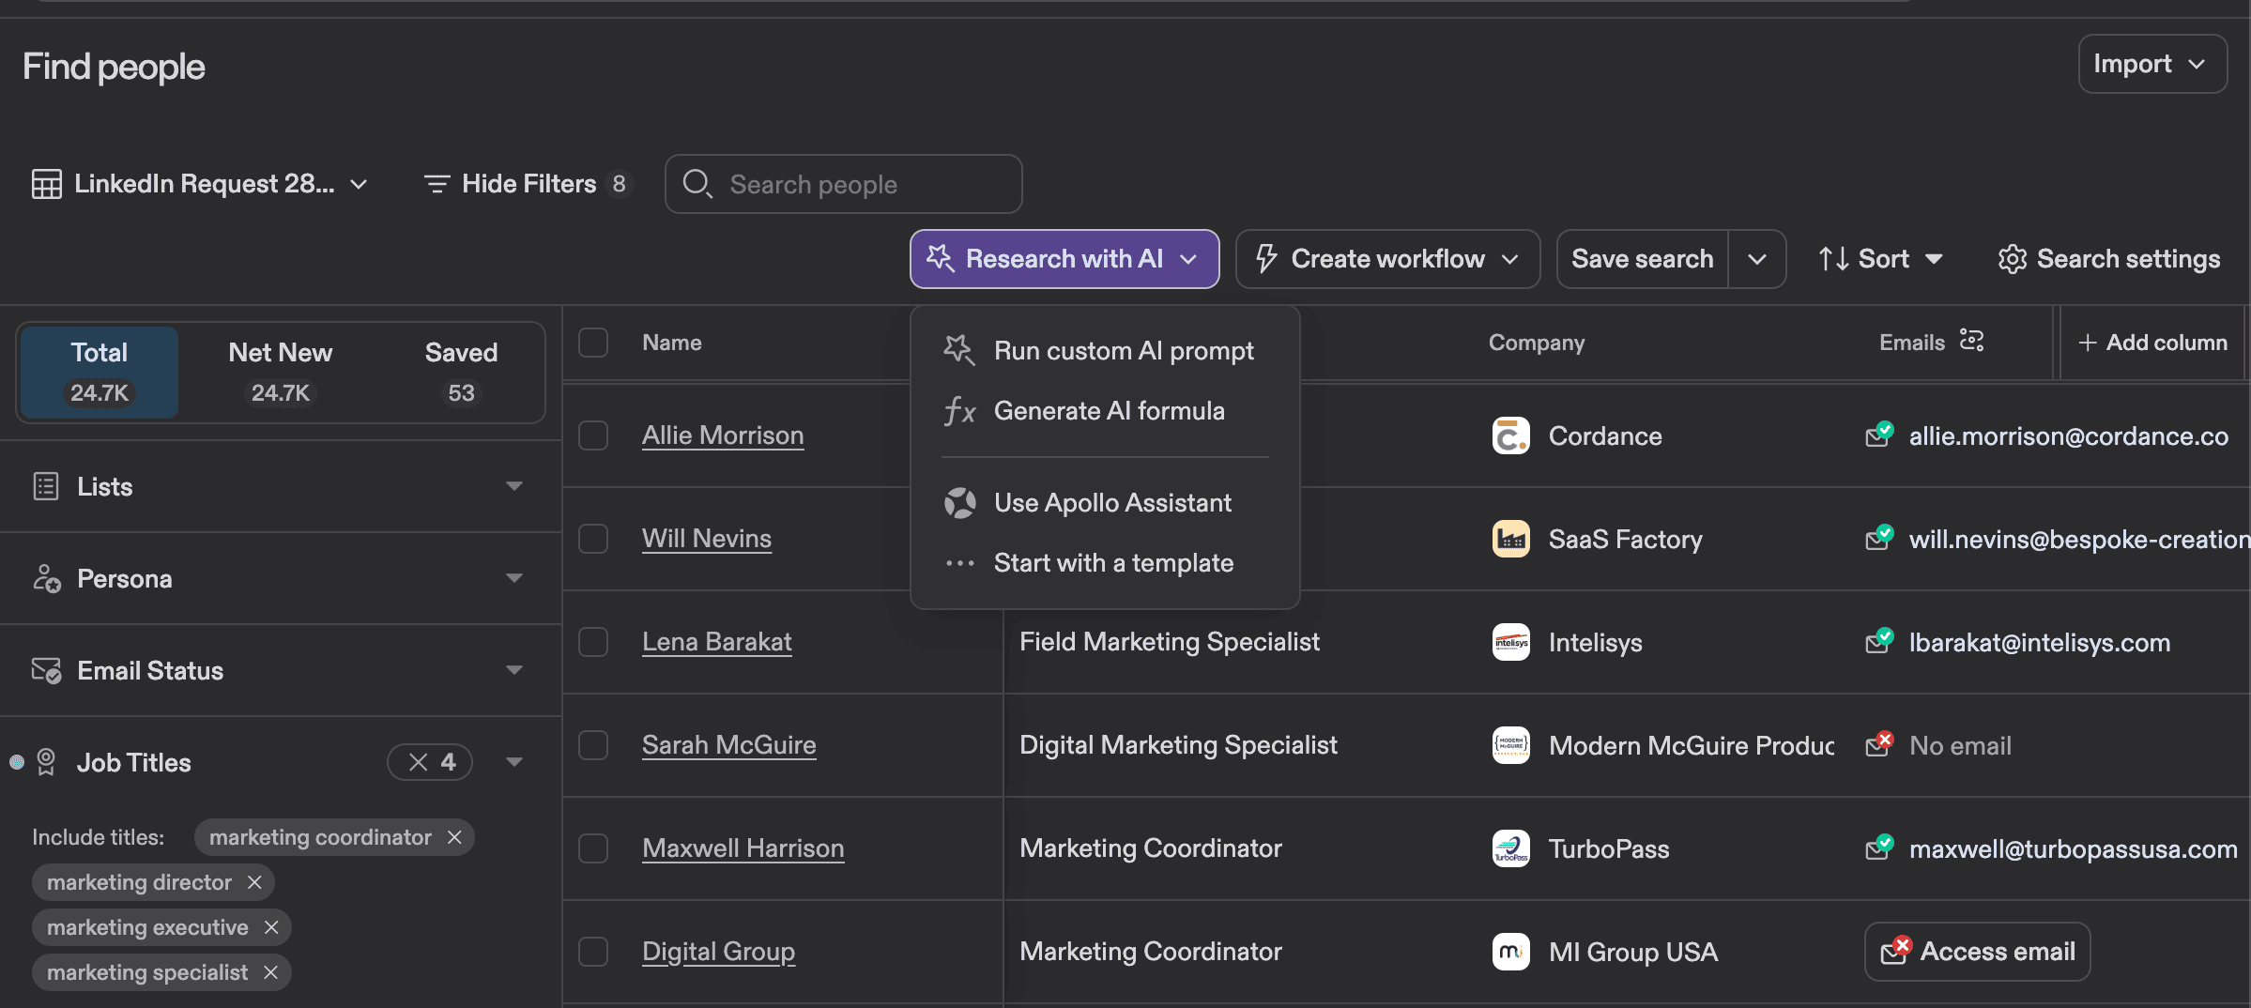Select Run custom AI prompt

pyautogui.click(x=1105, y=351)
